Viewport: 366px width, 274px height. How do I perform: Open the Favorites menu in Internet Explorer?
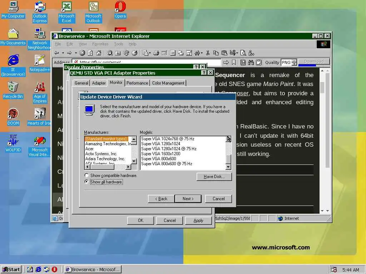100,44
